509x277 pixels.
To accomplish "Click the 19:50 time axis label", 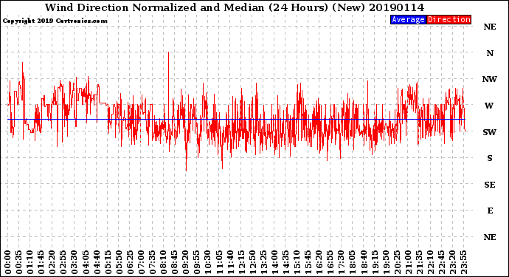I will [x=386, y=262].
